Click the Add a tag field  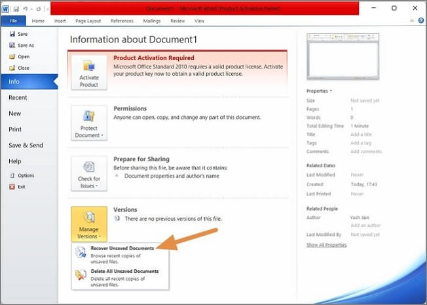(361, 143)
